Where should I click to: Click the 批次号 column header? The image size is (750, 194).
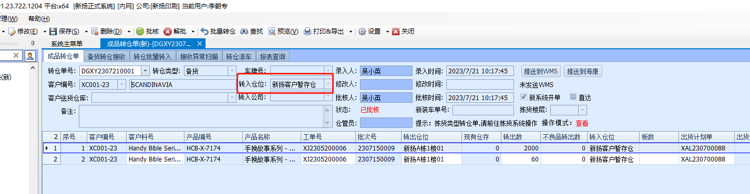[378, 137]
